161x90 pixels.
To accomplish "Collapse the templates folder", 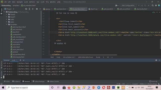I will tap(7, 24).
